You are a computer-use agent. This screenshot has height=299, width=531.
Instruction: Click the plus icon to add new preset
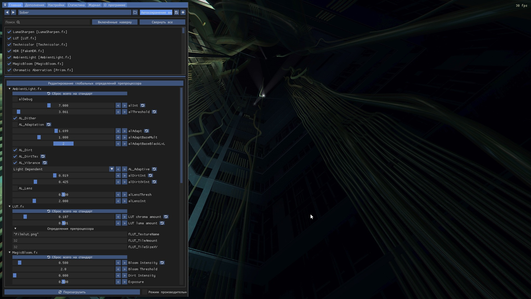pyautogui.click(x=183, y=12)
